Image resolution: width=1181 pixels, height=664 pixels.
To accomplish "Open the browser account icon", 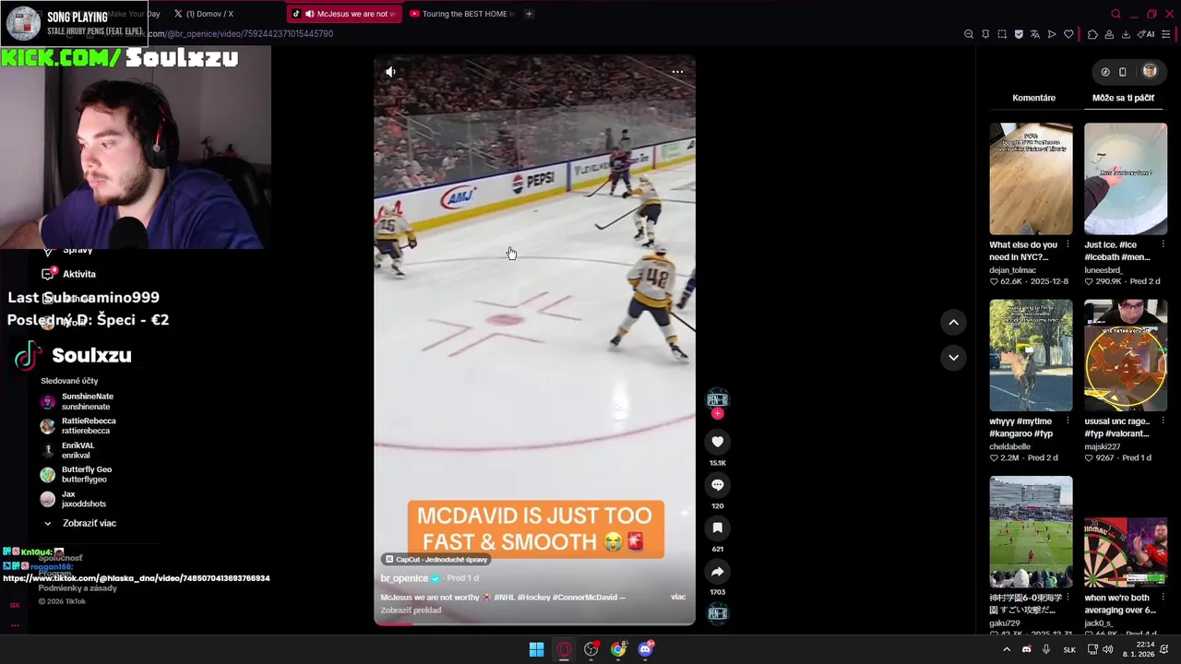I will [x=1109, y=34].
